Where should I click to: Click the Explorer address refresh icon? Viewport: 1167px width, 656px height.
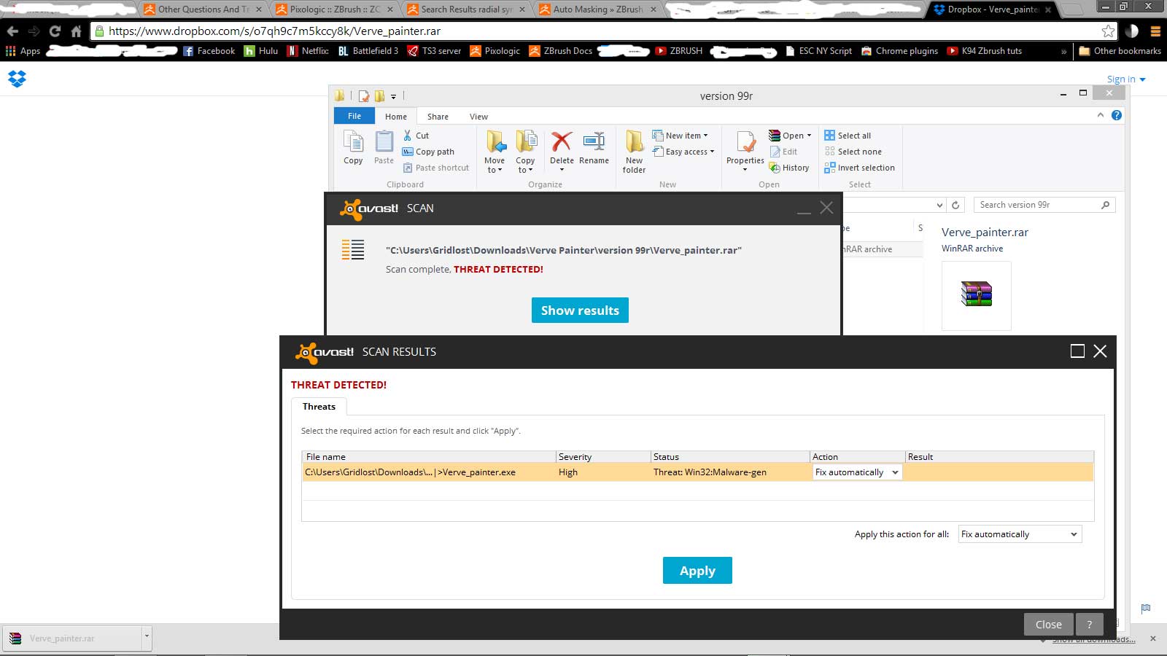click(955, 205)
